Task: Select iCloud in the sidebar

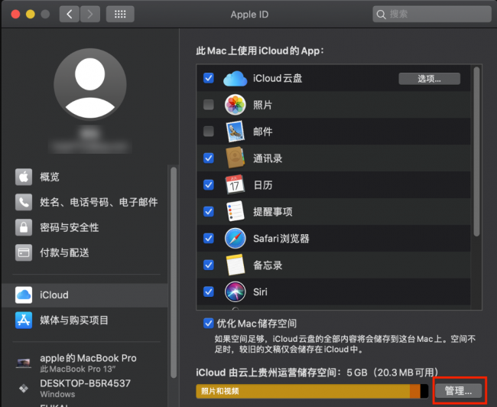Action: [x=85, y=295]
